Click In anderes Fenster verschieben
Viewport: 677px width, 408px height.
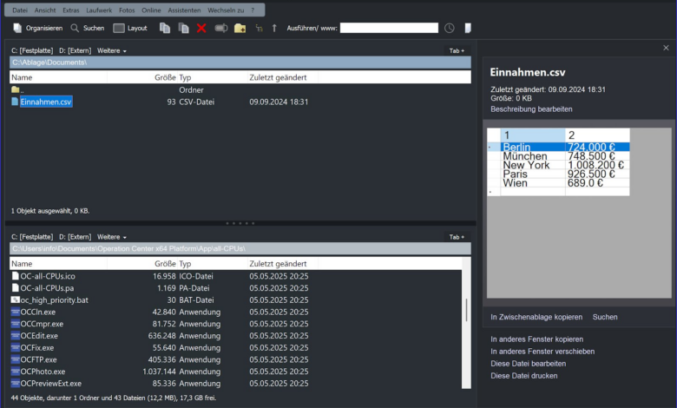542,352
